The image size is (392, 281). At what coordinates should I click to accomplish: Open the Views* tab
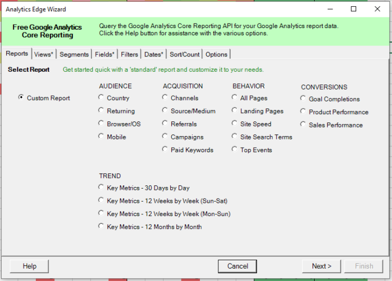(44, 54)
